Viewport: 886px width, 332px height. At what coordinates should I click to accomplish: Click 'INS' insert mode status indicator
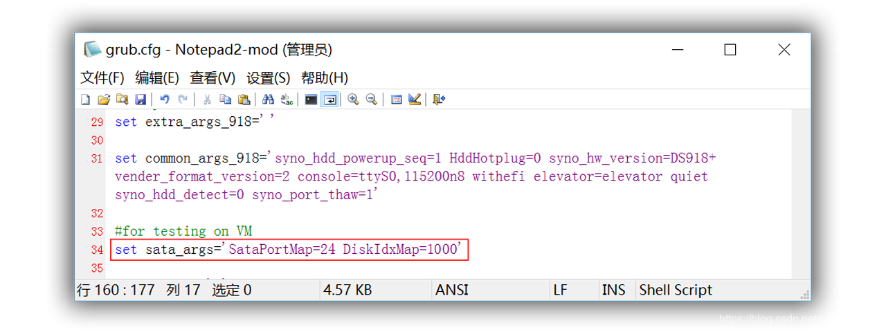613,290
